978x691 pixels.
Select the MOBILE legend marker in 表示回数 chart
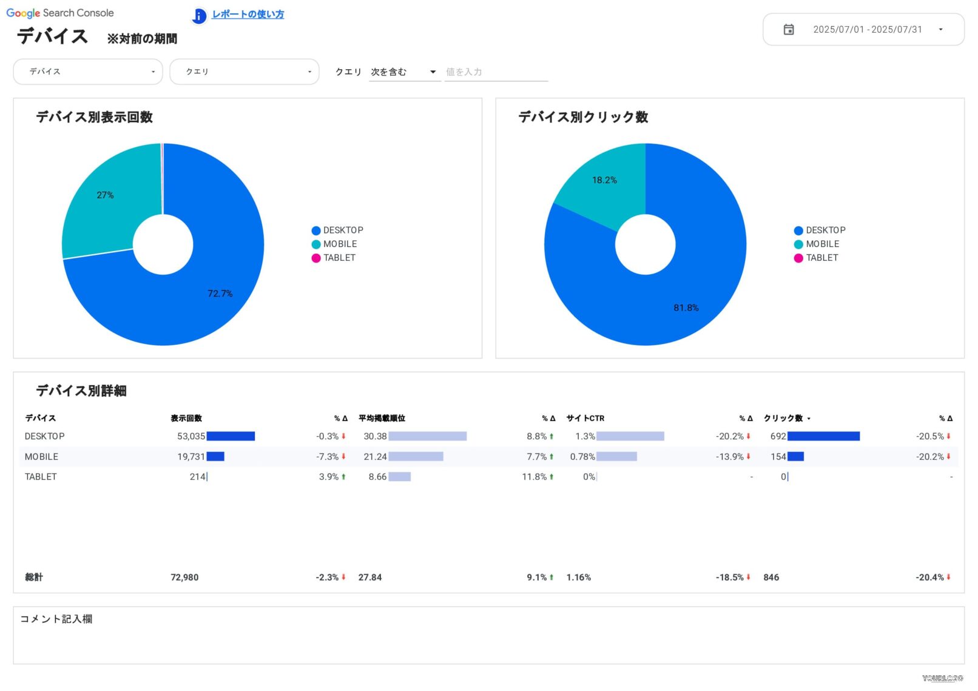(x=315, y=244)
